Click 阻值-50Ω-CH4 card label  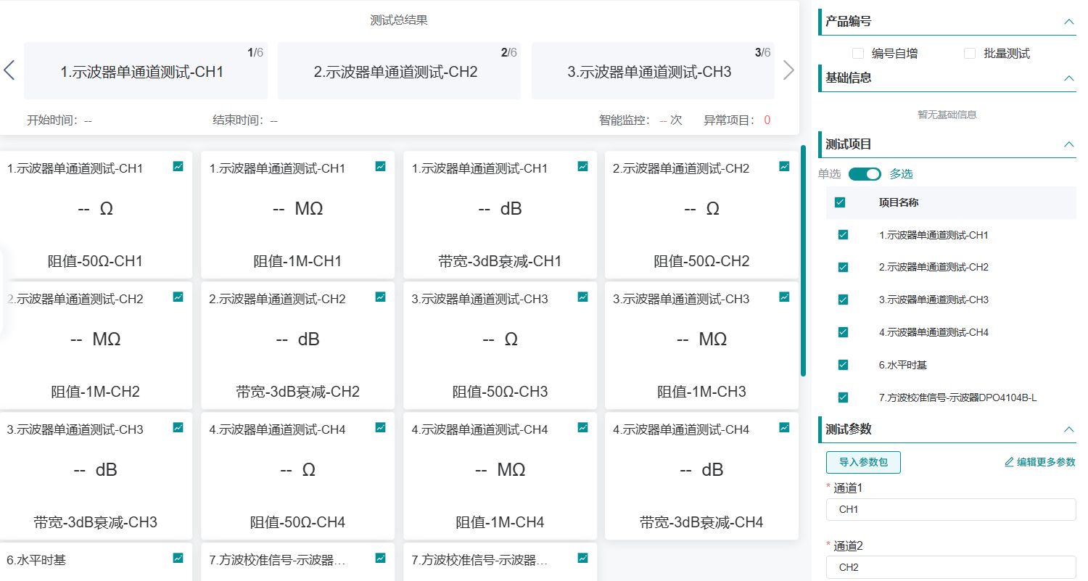tap(297, 522)
